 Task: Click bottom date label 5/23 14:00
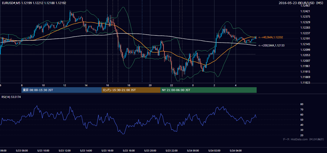86,151
